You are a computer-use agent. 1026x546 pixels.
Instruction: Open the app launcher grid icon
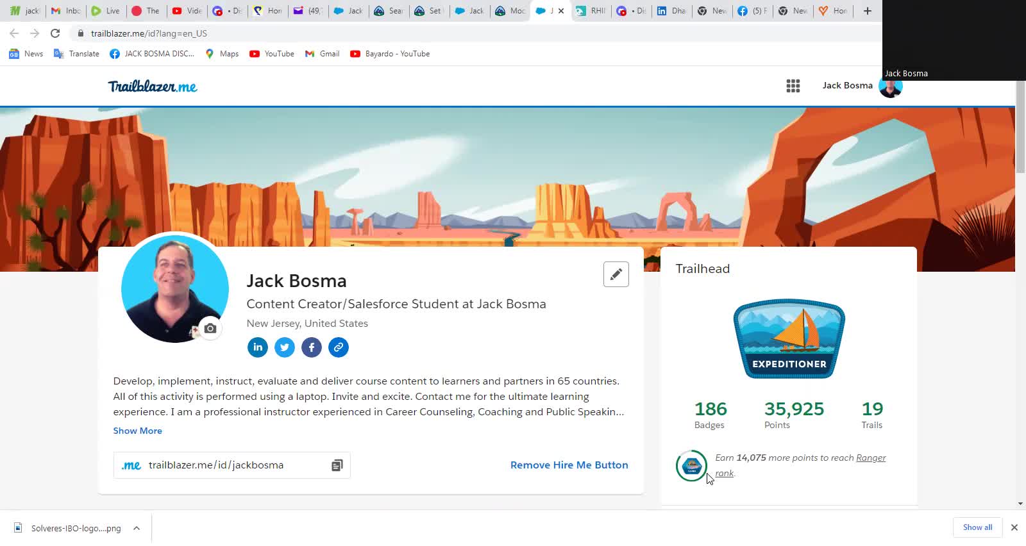[793, 86]
